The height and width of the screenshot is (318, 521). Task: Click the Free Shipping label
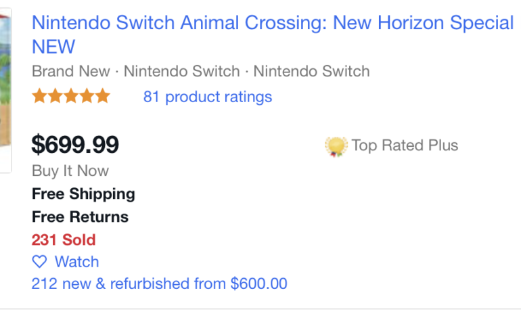tap(83, 194)
